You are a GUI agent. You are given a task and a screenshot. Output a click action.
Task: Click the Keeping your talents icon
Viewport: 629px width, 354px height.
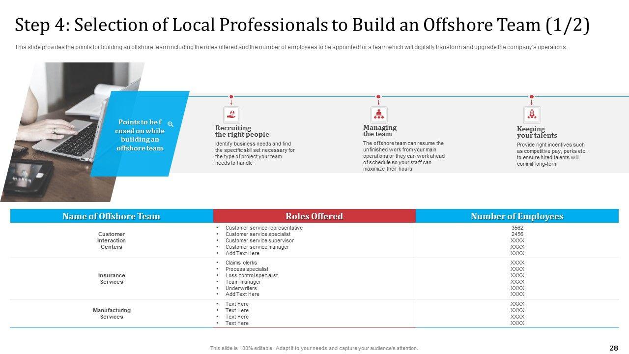[x=532, y=115]
